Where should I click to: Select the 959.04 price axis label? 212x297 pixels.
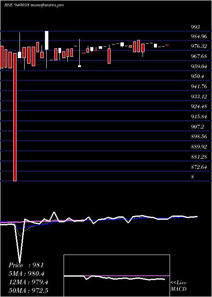point(199,67)
